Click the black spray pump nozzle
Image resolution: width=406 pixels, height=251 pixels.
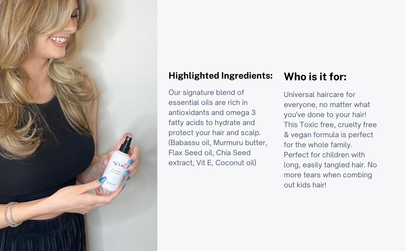[x=126, y=145]
